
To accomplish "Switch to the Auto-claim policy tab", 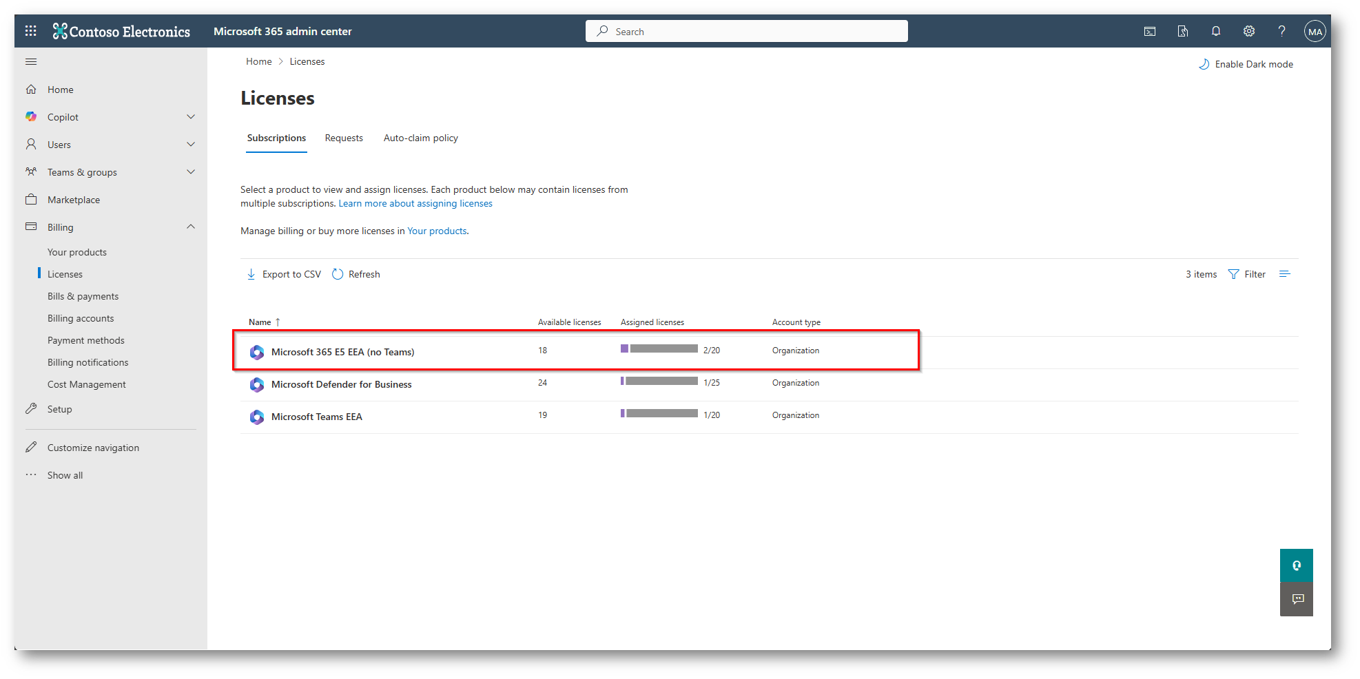I will click(x=420, y=138).
